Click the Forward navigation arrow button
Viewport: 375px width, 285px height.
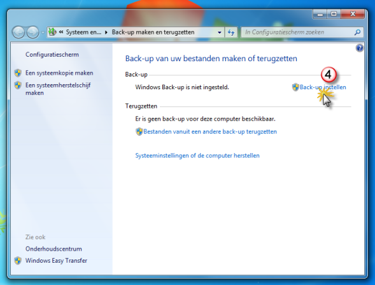point(32,32)
